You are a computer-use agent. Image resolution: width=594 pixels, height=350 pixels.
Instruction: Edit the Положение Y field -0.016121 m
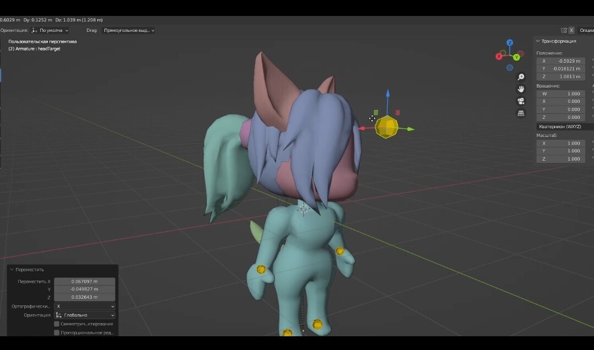pos(560,69)
